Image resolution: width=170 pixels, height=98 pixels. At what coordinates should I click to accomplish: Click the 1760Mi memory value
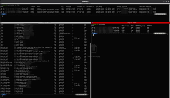coord(137,32)
